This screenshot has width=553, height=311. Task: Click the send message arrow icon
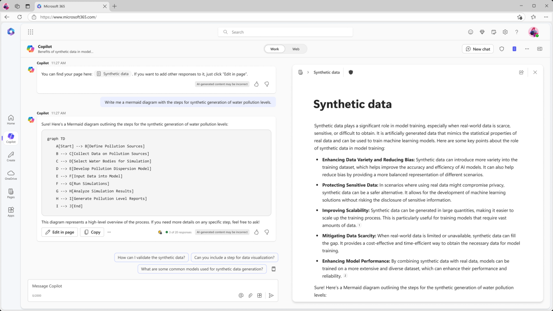(271, 295)
